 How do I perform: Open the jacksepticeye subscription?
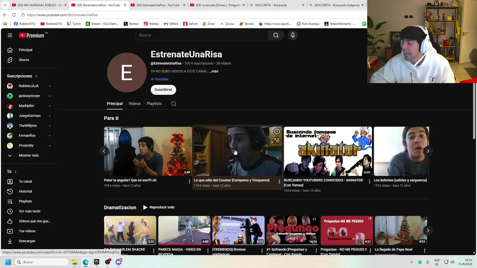coord(29,96)
